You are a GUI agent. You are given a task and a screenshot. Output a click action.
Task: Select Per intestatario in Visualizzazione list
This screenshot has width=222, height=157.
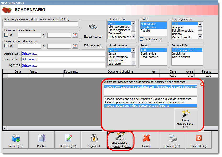(119, 57)
